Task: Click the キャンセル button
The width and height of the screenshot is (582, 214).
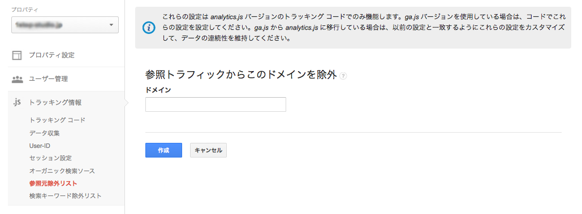Action: (x=208, y=150)
